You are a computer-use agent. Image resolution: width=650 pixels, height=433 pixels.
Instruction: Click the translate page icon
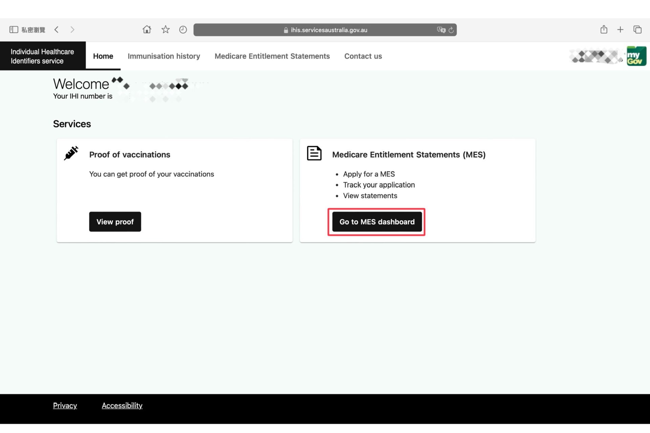click(x=441, y=30)
